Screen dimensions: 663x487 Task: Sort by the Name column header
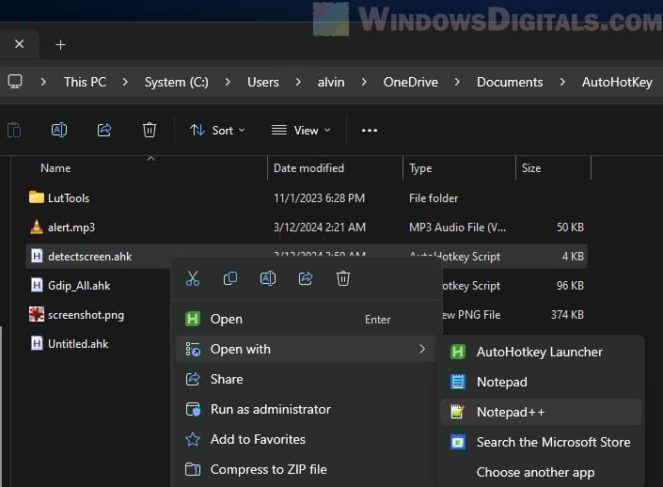click(x=55, y=168)
